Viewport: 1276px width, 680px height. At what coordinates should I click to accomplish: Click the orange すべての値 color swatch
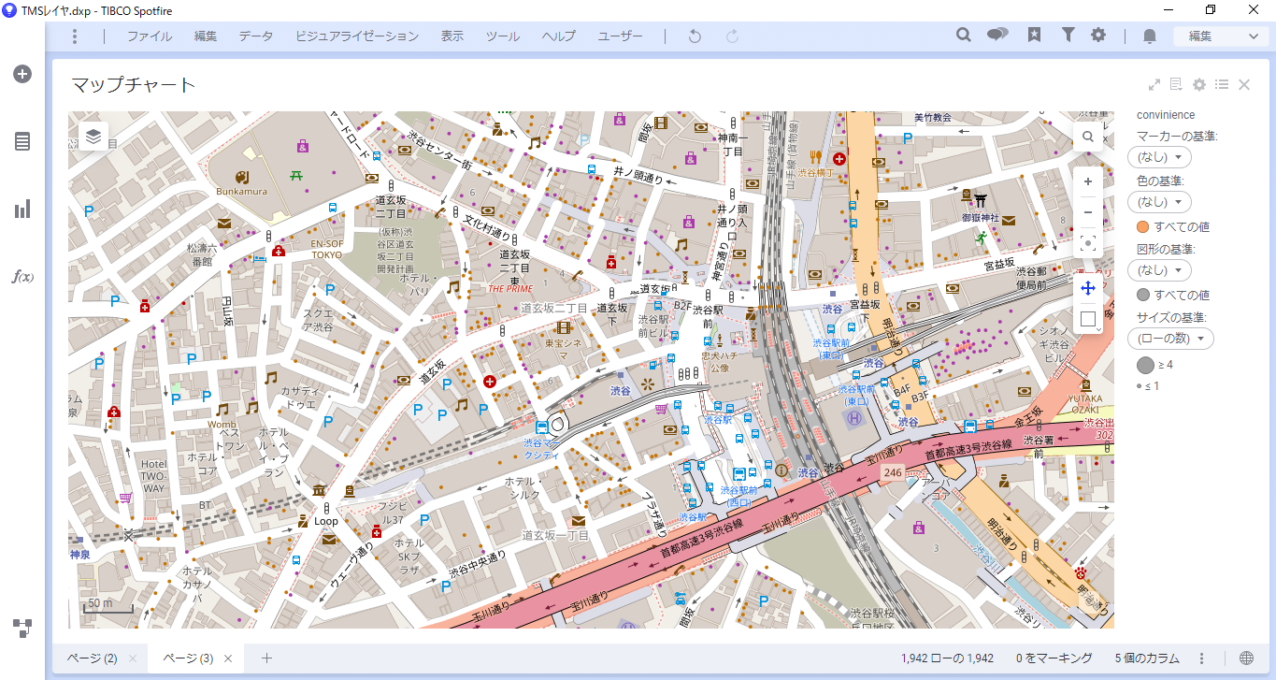click(1142, 226)
